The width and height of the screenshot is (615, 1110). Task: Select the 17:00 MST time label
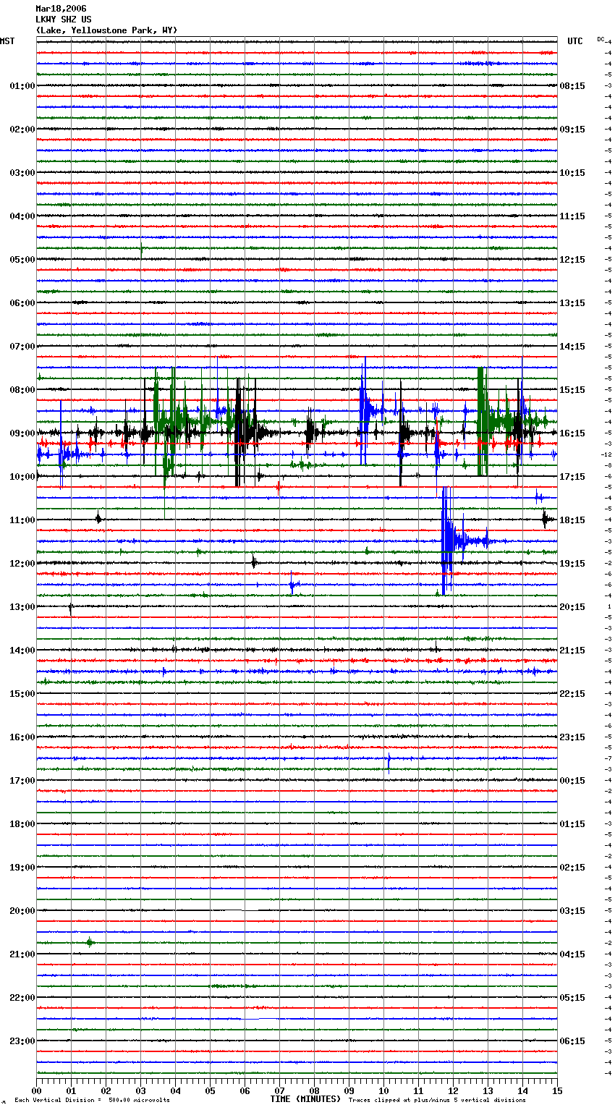[22, 781]
